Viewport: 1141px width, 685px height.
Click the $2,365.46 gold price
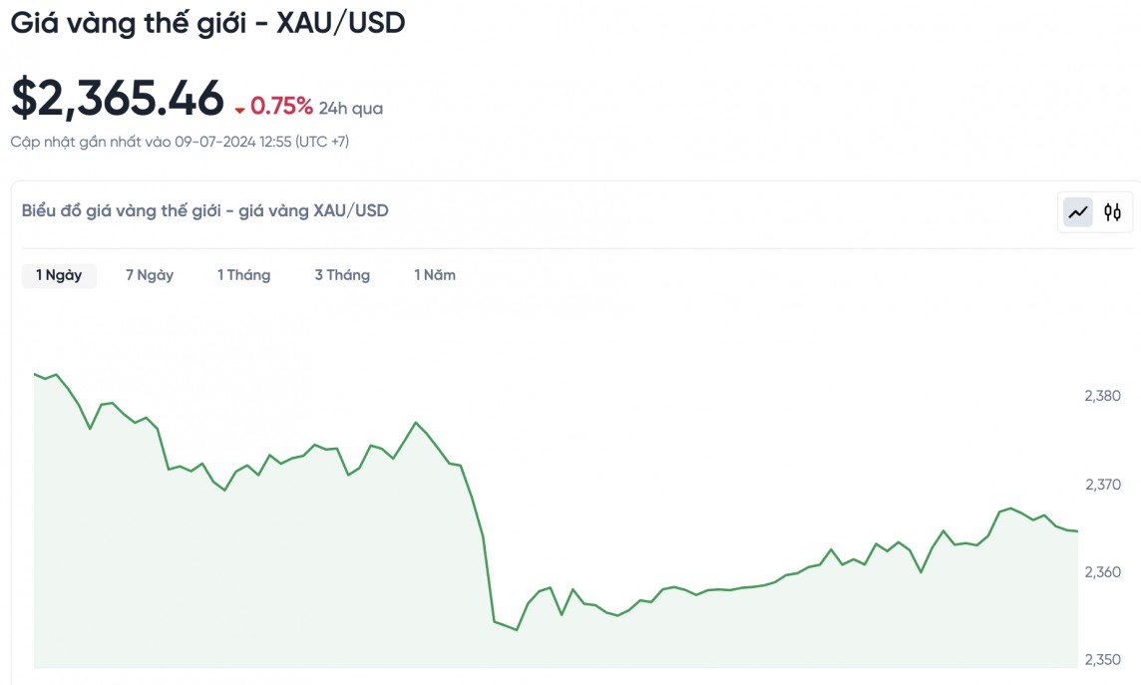(x=118, y=99)
